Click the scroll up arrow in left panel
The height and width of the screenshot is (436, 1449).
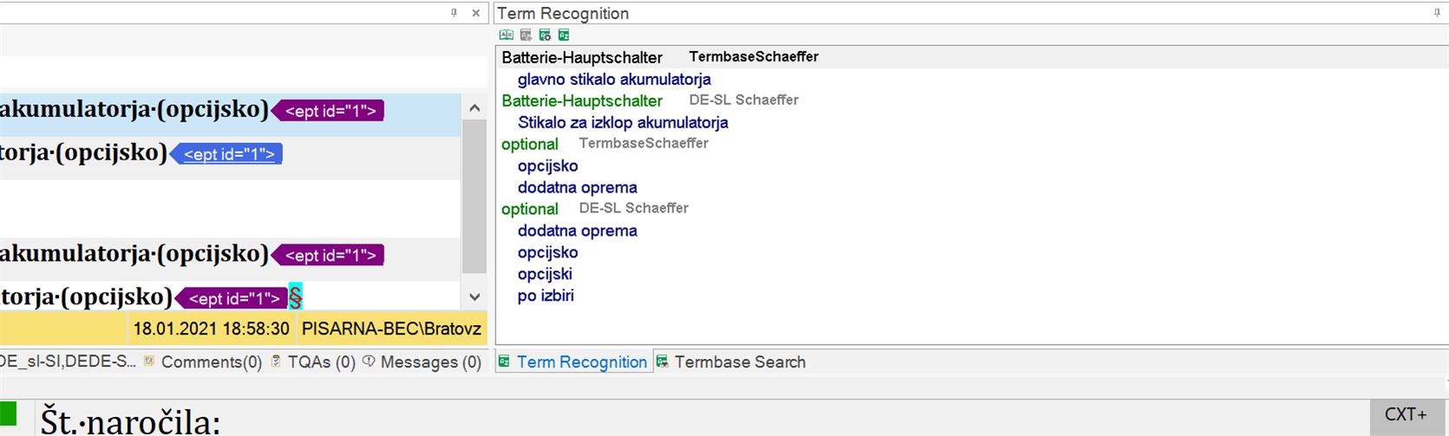[475, 108]
